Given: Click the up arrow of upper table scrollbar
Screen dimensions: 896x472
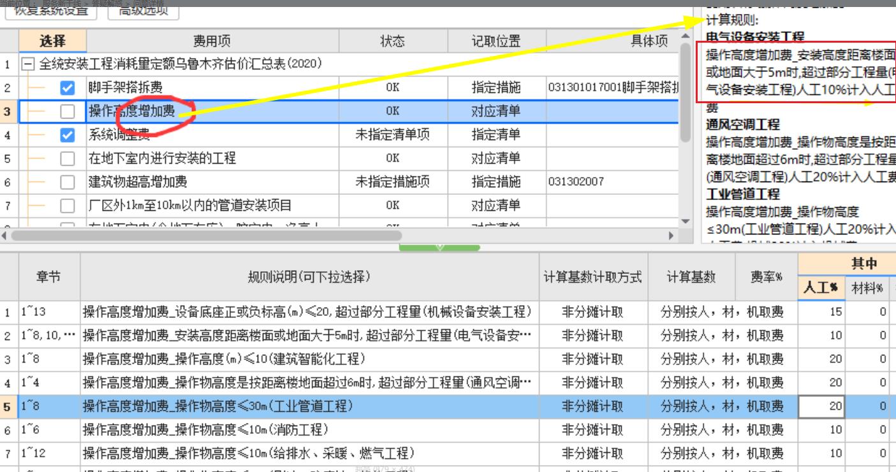Looking at the screenshot, I should [686, 36].
